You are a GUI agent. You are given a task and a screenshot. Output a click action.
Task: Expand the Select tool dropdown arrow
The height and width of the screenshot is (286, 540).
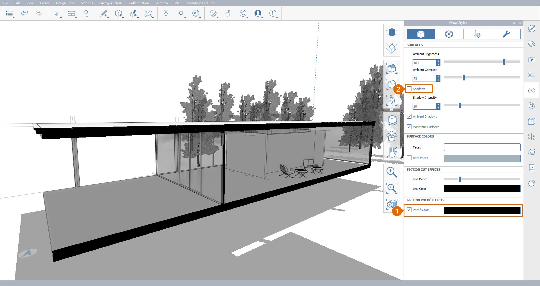[x=61, y=17]
